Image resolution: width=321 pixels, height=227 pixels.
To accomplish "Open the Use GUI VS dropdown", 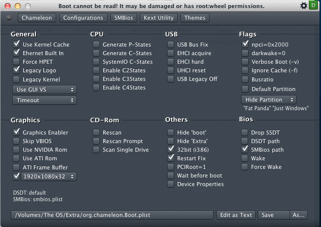I will pyautogui.click(x=45, y=89).
